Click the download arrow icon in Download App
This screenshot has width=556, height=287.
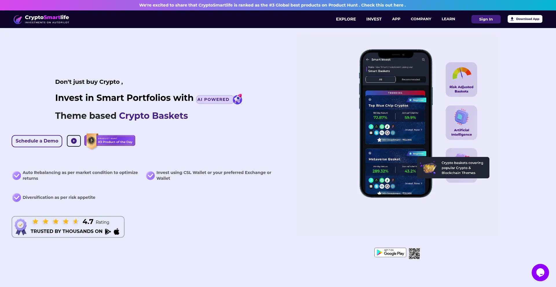pyautogui.click(x=512, y=19)
